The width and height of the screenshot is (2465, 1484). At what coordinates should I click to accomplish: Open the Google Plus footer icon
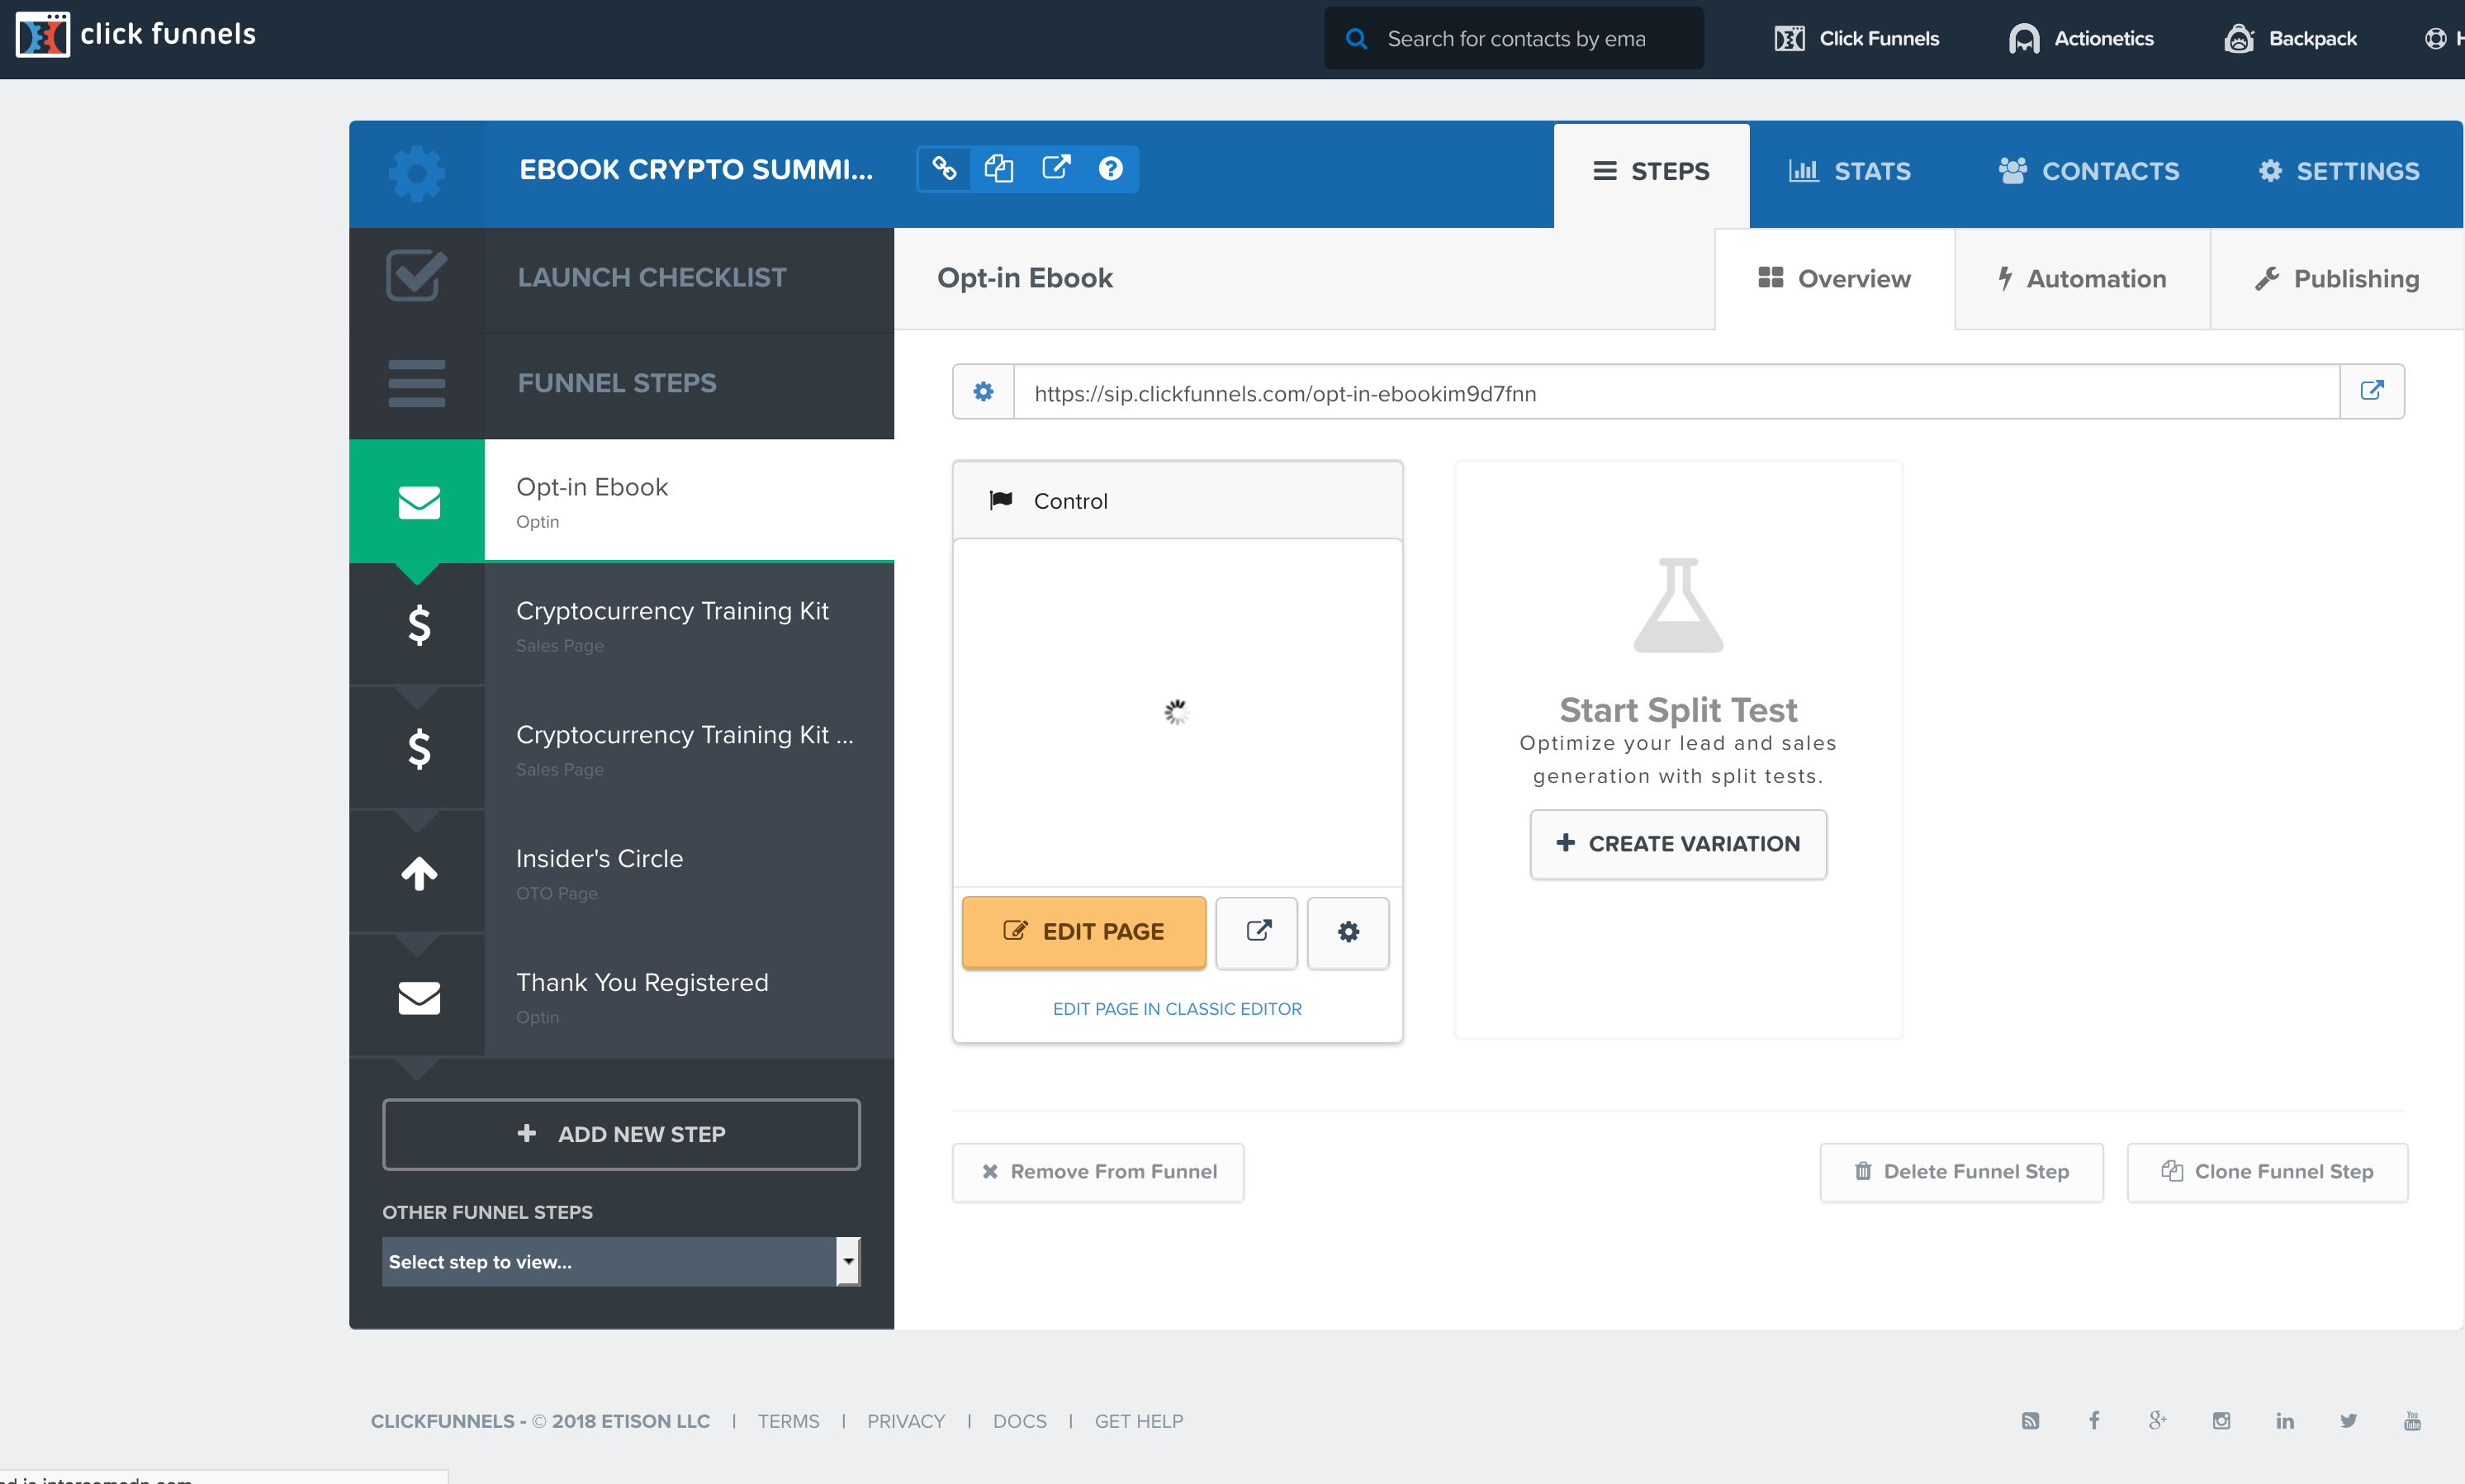[x=2157, y=1421]
